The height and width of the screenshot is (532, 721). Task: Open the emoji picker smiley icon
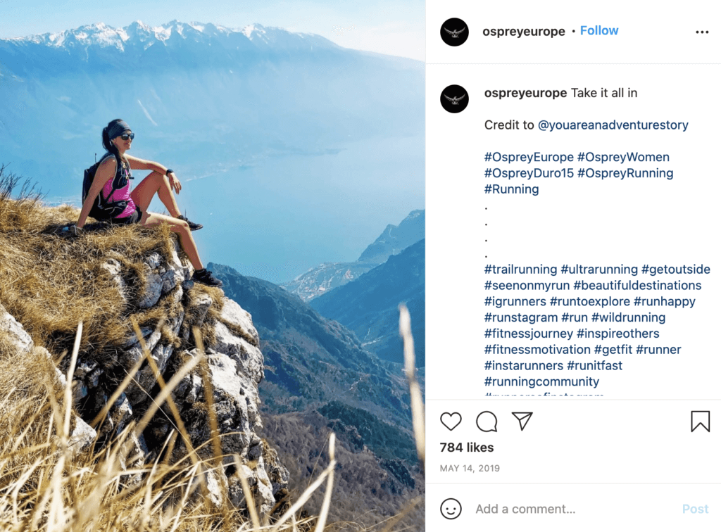[x=451, y=509]
